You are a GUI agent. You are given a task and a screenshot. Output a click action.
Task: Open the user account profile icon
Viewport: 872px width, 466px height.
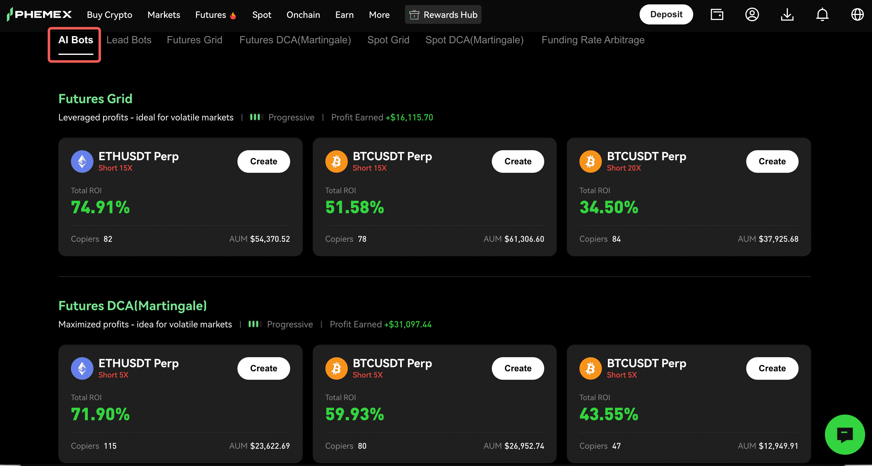tap(752, 14)
